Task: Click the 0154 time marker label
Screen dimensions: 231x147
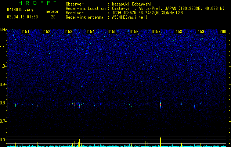Action: [x=90, y=32]
